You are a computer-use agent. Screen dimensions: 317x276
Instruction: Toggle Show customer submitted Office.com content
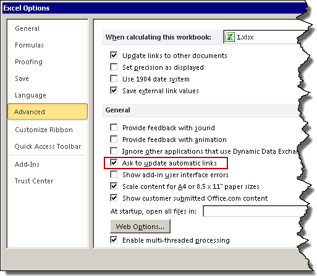click(x=114, y=198)
